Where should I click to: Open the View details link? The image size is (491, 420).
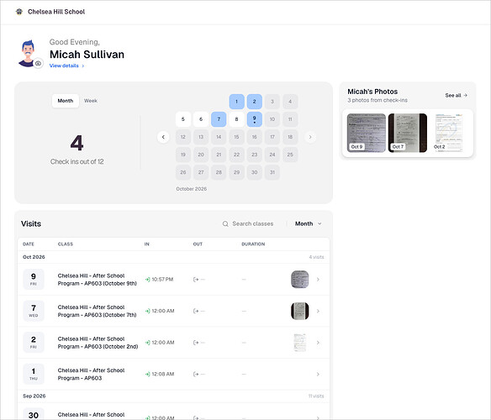click(x=66, y=66)
